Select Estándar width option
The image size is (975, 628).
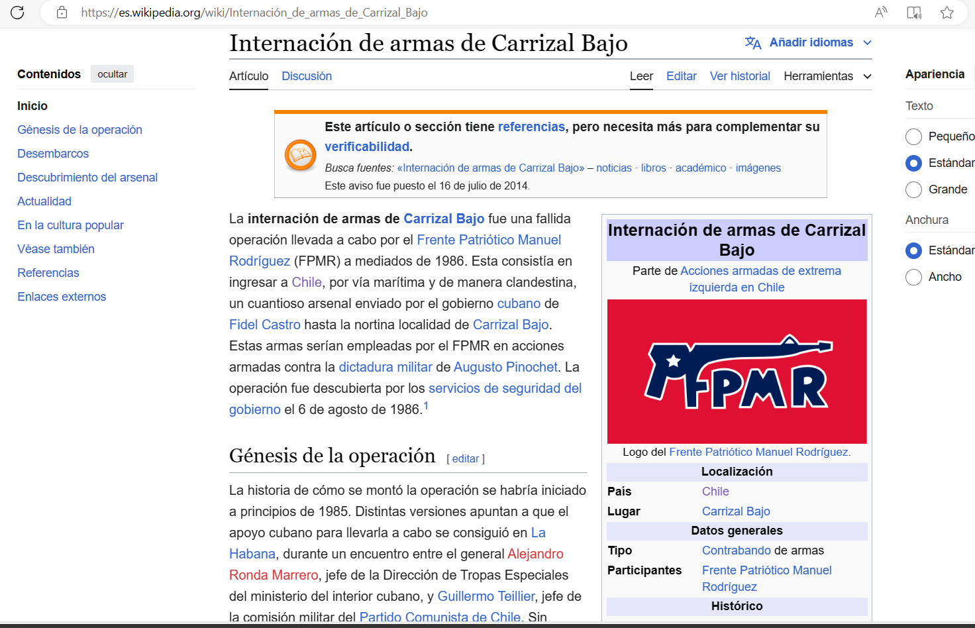pos(913,250)
